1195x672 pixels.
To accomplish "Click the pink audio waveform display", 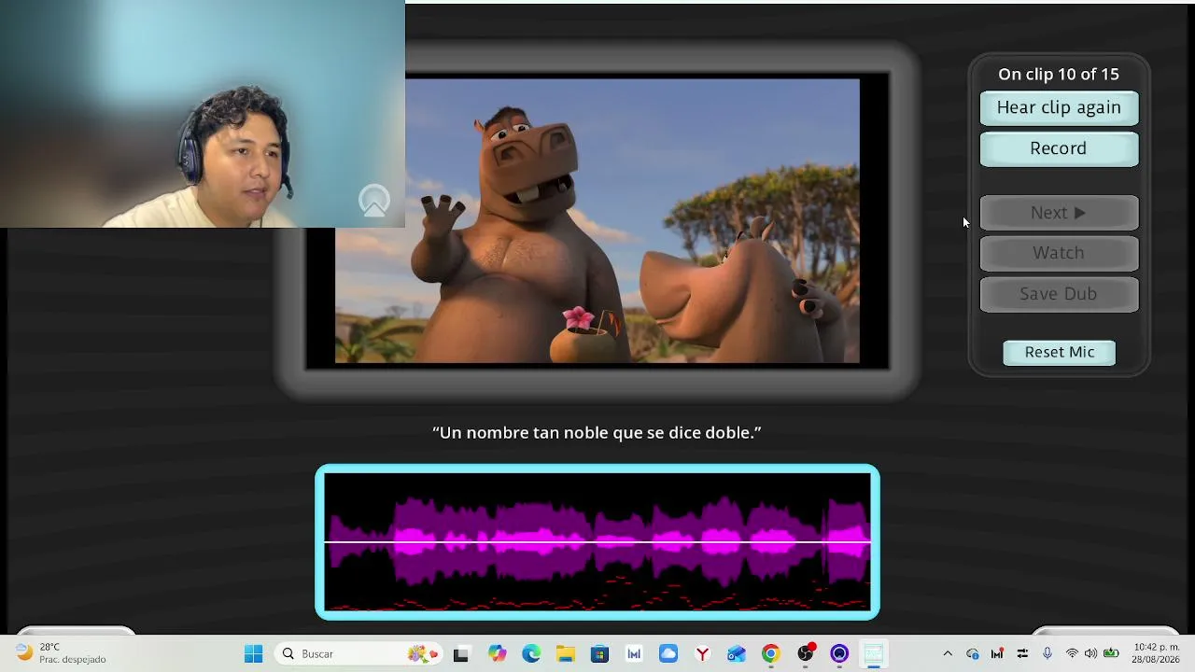I will 597,541.
